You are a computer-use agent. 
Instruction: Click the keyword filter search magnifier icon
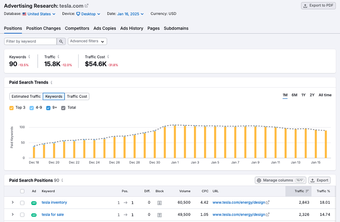tap(61, 41)
